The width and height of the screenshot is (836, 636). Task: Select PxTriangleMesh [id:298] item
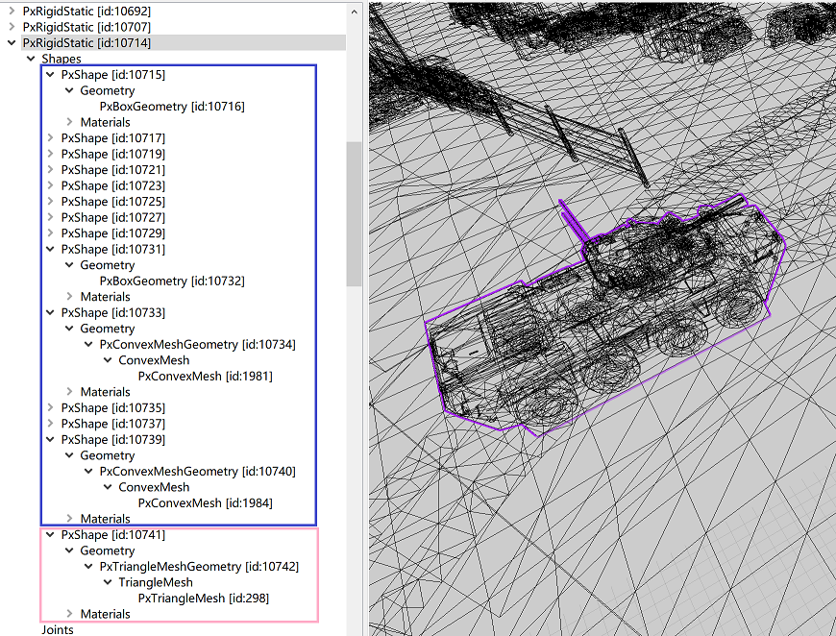(203, 599)
